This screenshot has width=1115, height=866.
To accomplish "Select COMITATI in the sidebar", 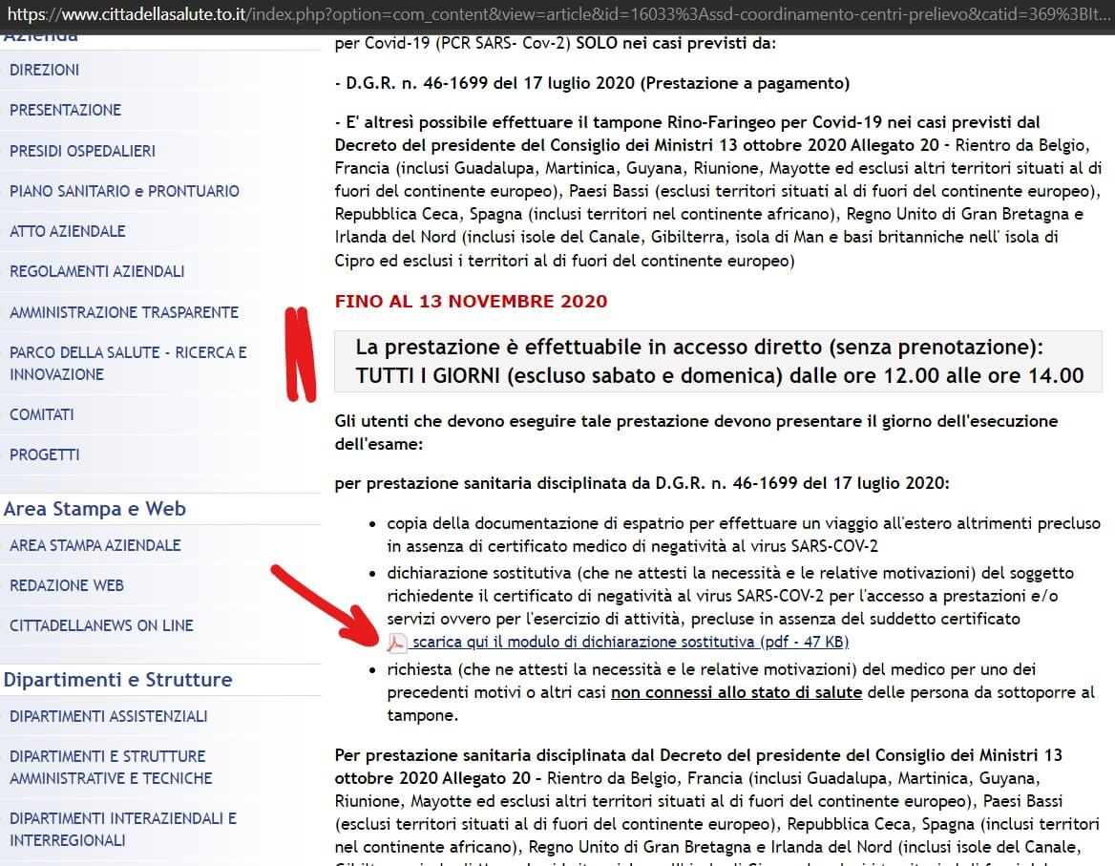I will [x=42, y=414].
